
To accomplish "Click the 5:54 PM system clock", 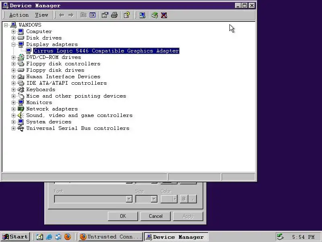I will [303, 237].
